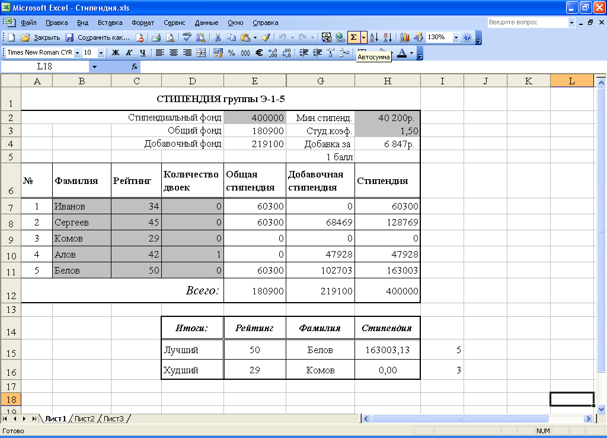Open print preview magnifier icon
This screenshot has height=438, width=607.
pyautogui.click(x=170, y=37)
